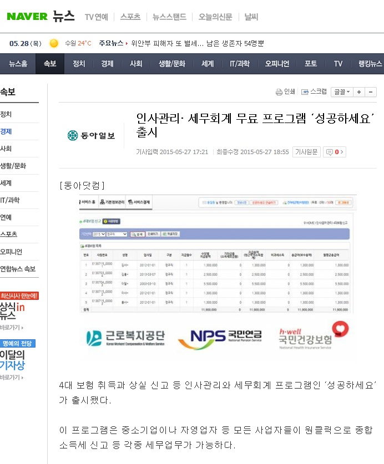Decrease font size with minus button

[371, 92]
